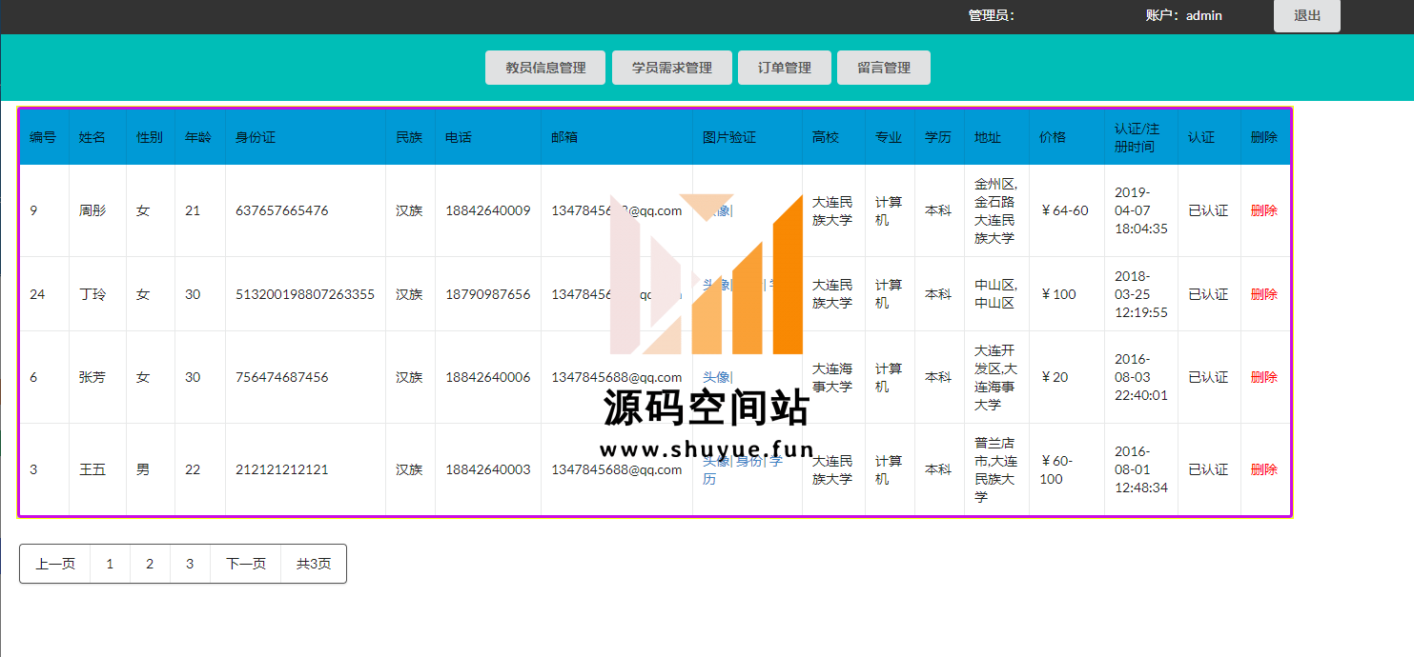Open the 身份 verification image for 王五

tap(749, 461)
